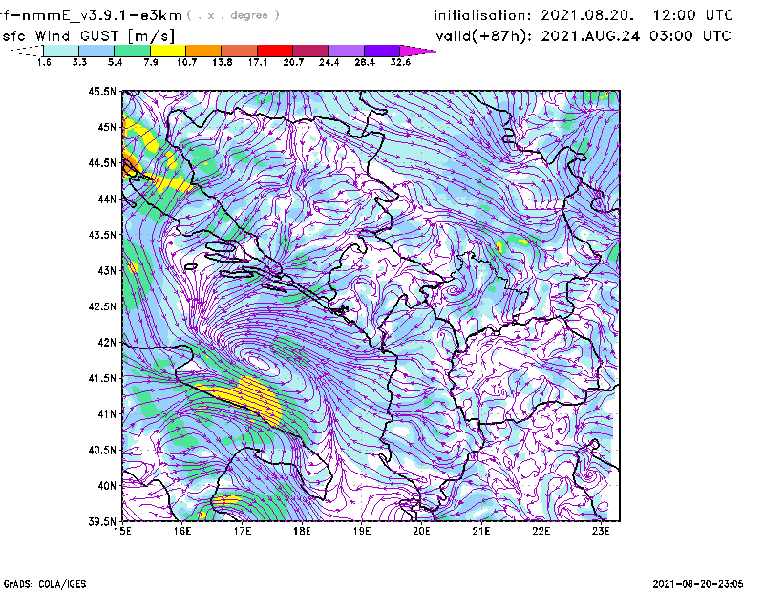Click the legend value "28.4"
The height and width of the screenshot is (590, 764).
pos(365,62)
